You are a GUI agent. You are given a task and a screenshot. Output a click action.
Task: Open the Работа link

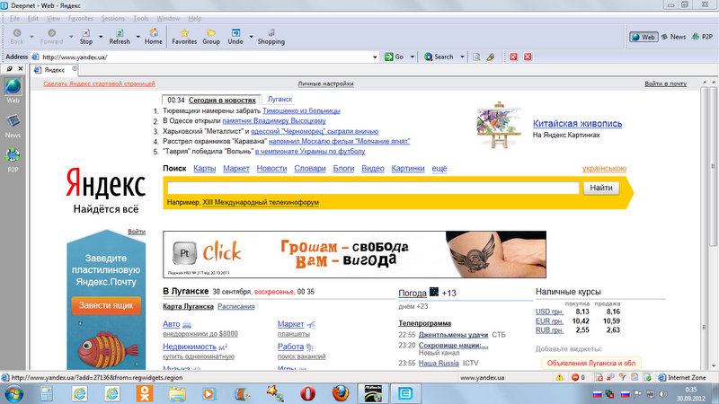290,347
